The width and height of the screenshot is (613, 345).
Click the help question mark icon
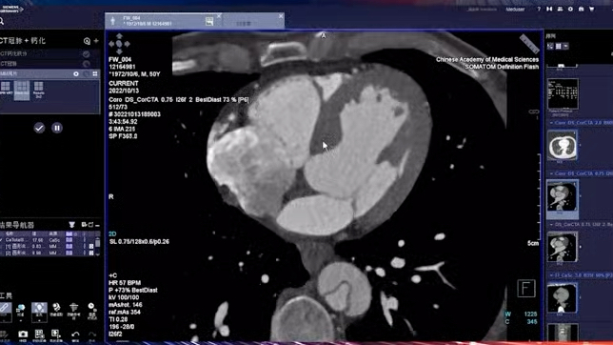(539, 9)
